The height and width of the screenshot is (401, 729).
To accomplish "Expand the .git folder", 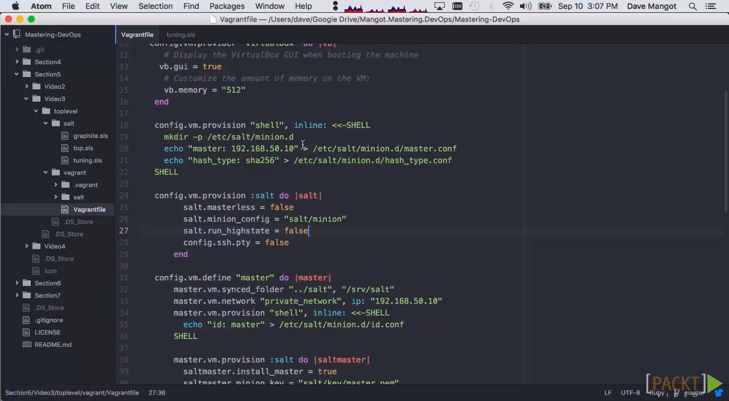I will pos(17,50).
